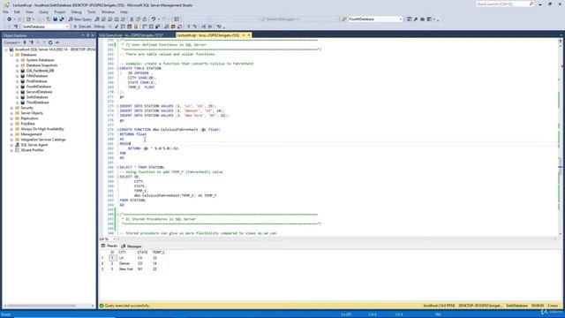Expand the Server Objects folder node
The width and height of the screenshot is (565, 318).
[x=11, y=113]
